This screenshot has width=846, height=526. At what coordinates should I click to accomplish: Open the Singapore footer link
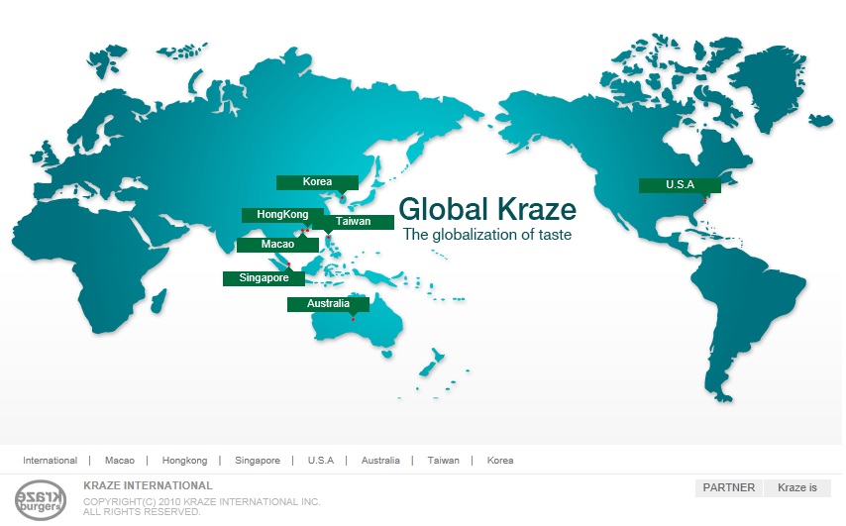[258, 461]
